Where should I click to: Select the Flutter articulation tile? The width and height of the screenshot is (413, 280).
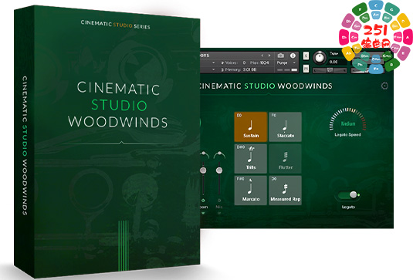point(286,158)
